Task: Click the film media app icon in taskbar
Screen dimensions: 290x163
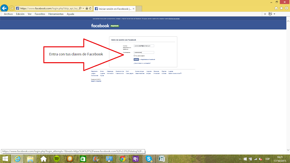Action: click(x=96, y=159)
